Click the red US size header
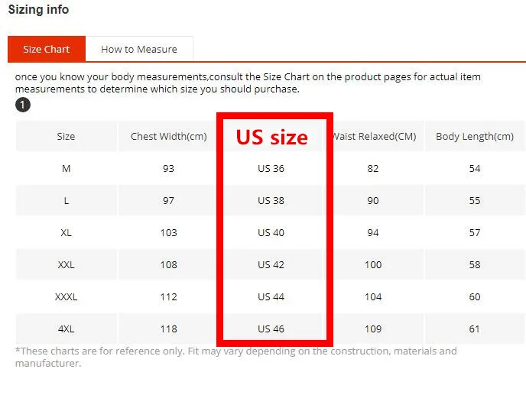Viewport: 526px width, 395px height. point(271,138)
